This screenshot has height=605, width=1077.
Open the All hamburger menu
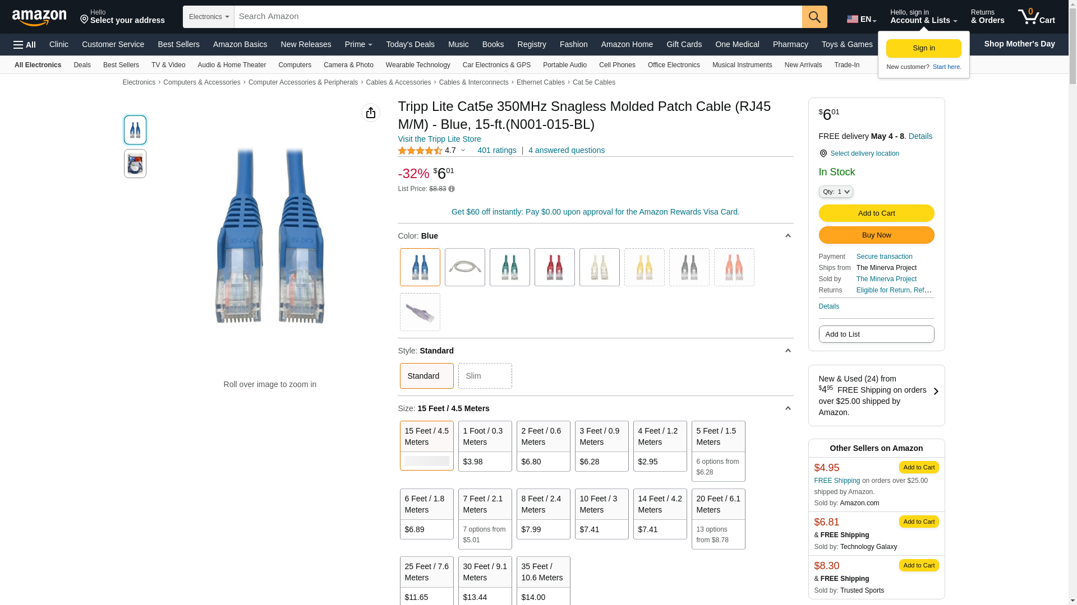[25, 45]
